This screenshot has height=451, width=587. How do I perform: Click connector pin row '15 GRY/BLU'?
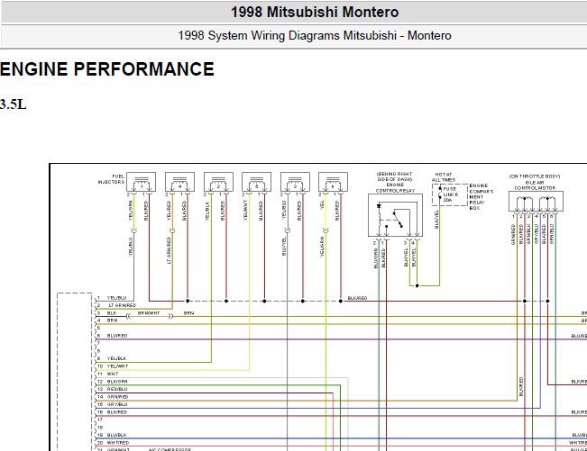coord(112,404)
